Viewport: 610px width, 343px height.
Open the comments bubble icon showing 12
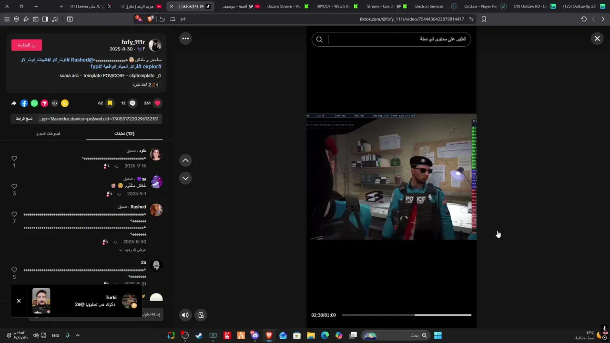(132, 103)
